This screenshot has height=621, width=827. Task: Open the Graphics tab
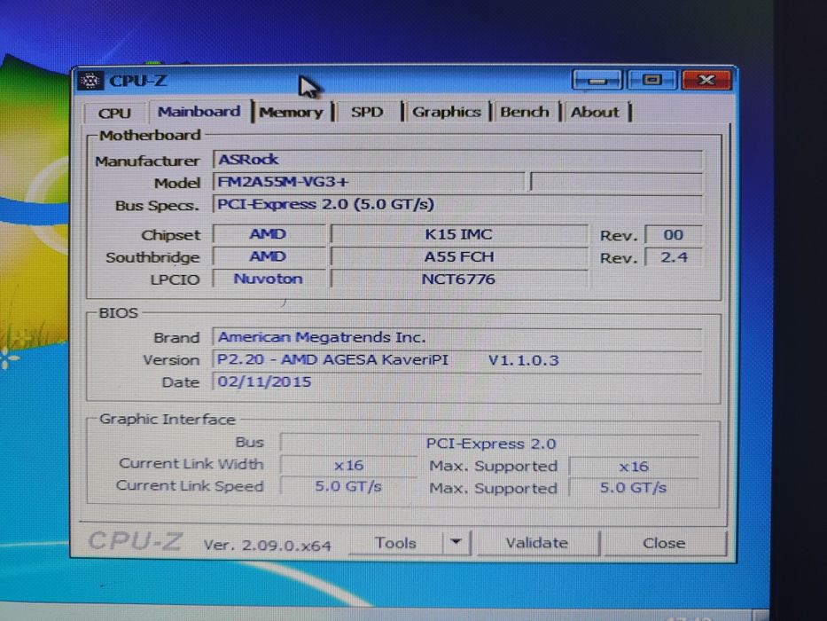[446, 112]
